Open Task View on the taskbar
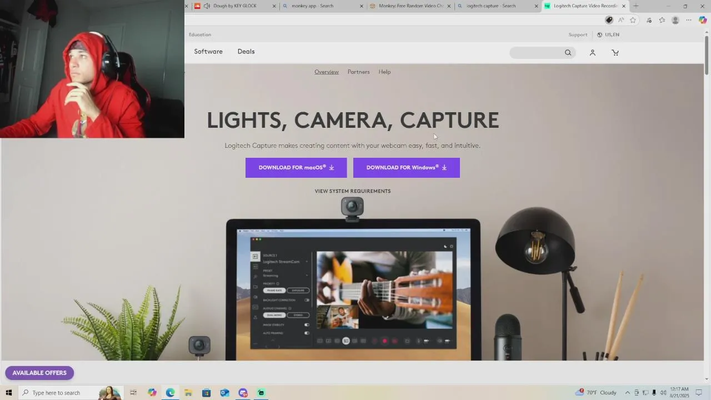 point(133,393)
